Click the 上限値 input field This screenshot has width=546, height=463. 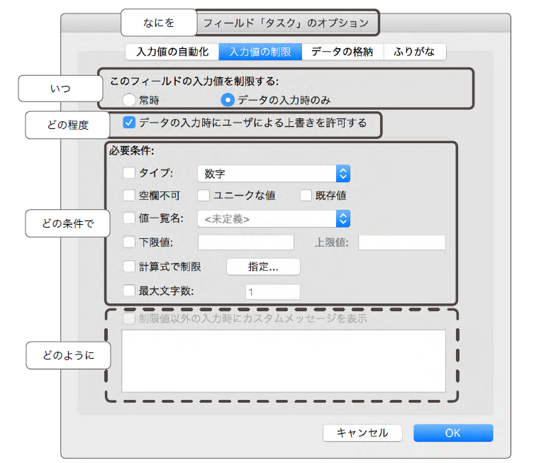point(401,242)
